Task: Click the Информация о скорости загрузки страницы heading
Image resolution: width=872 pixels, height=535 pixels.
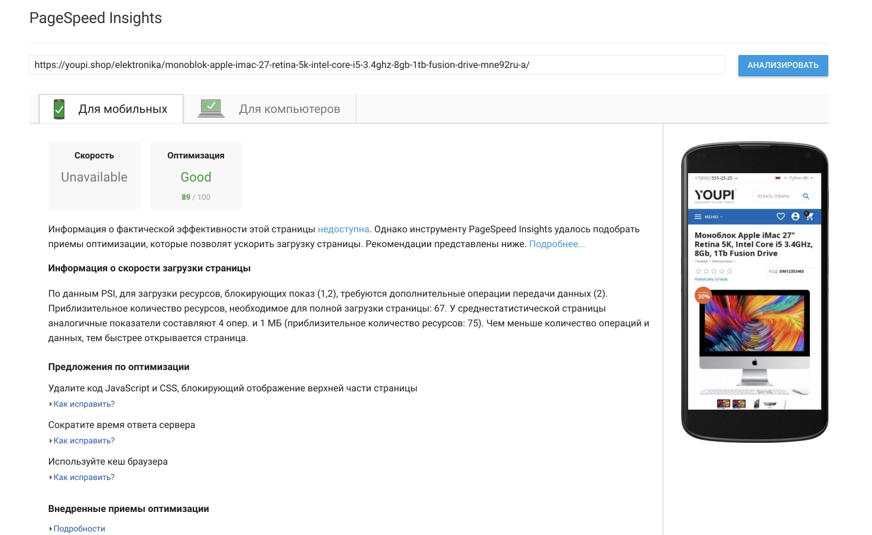Action: click(x=150, y=268)
